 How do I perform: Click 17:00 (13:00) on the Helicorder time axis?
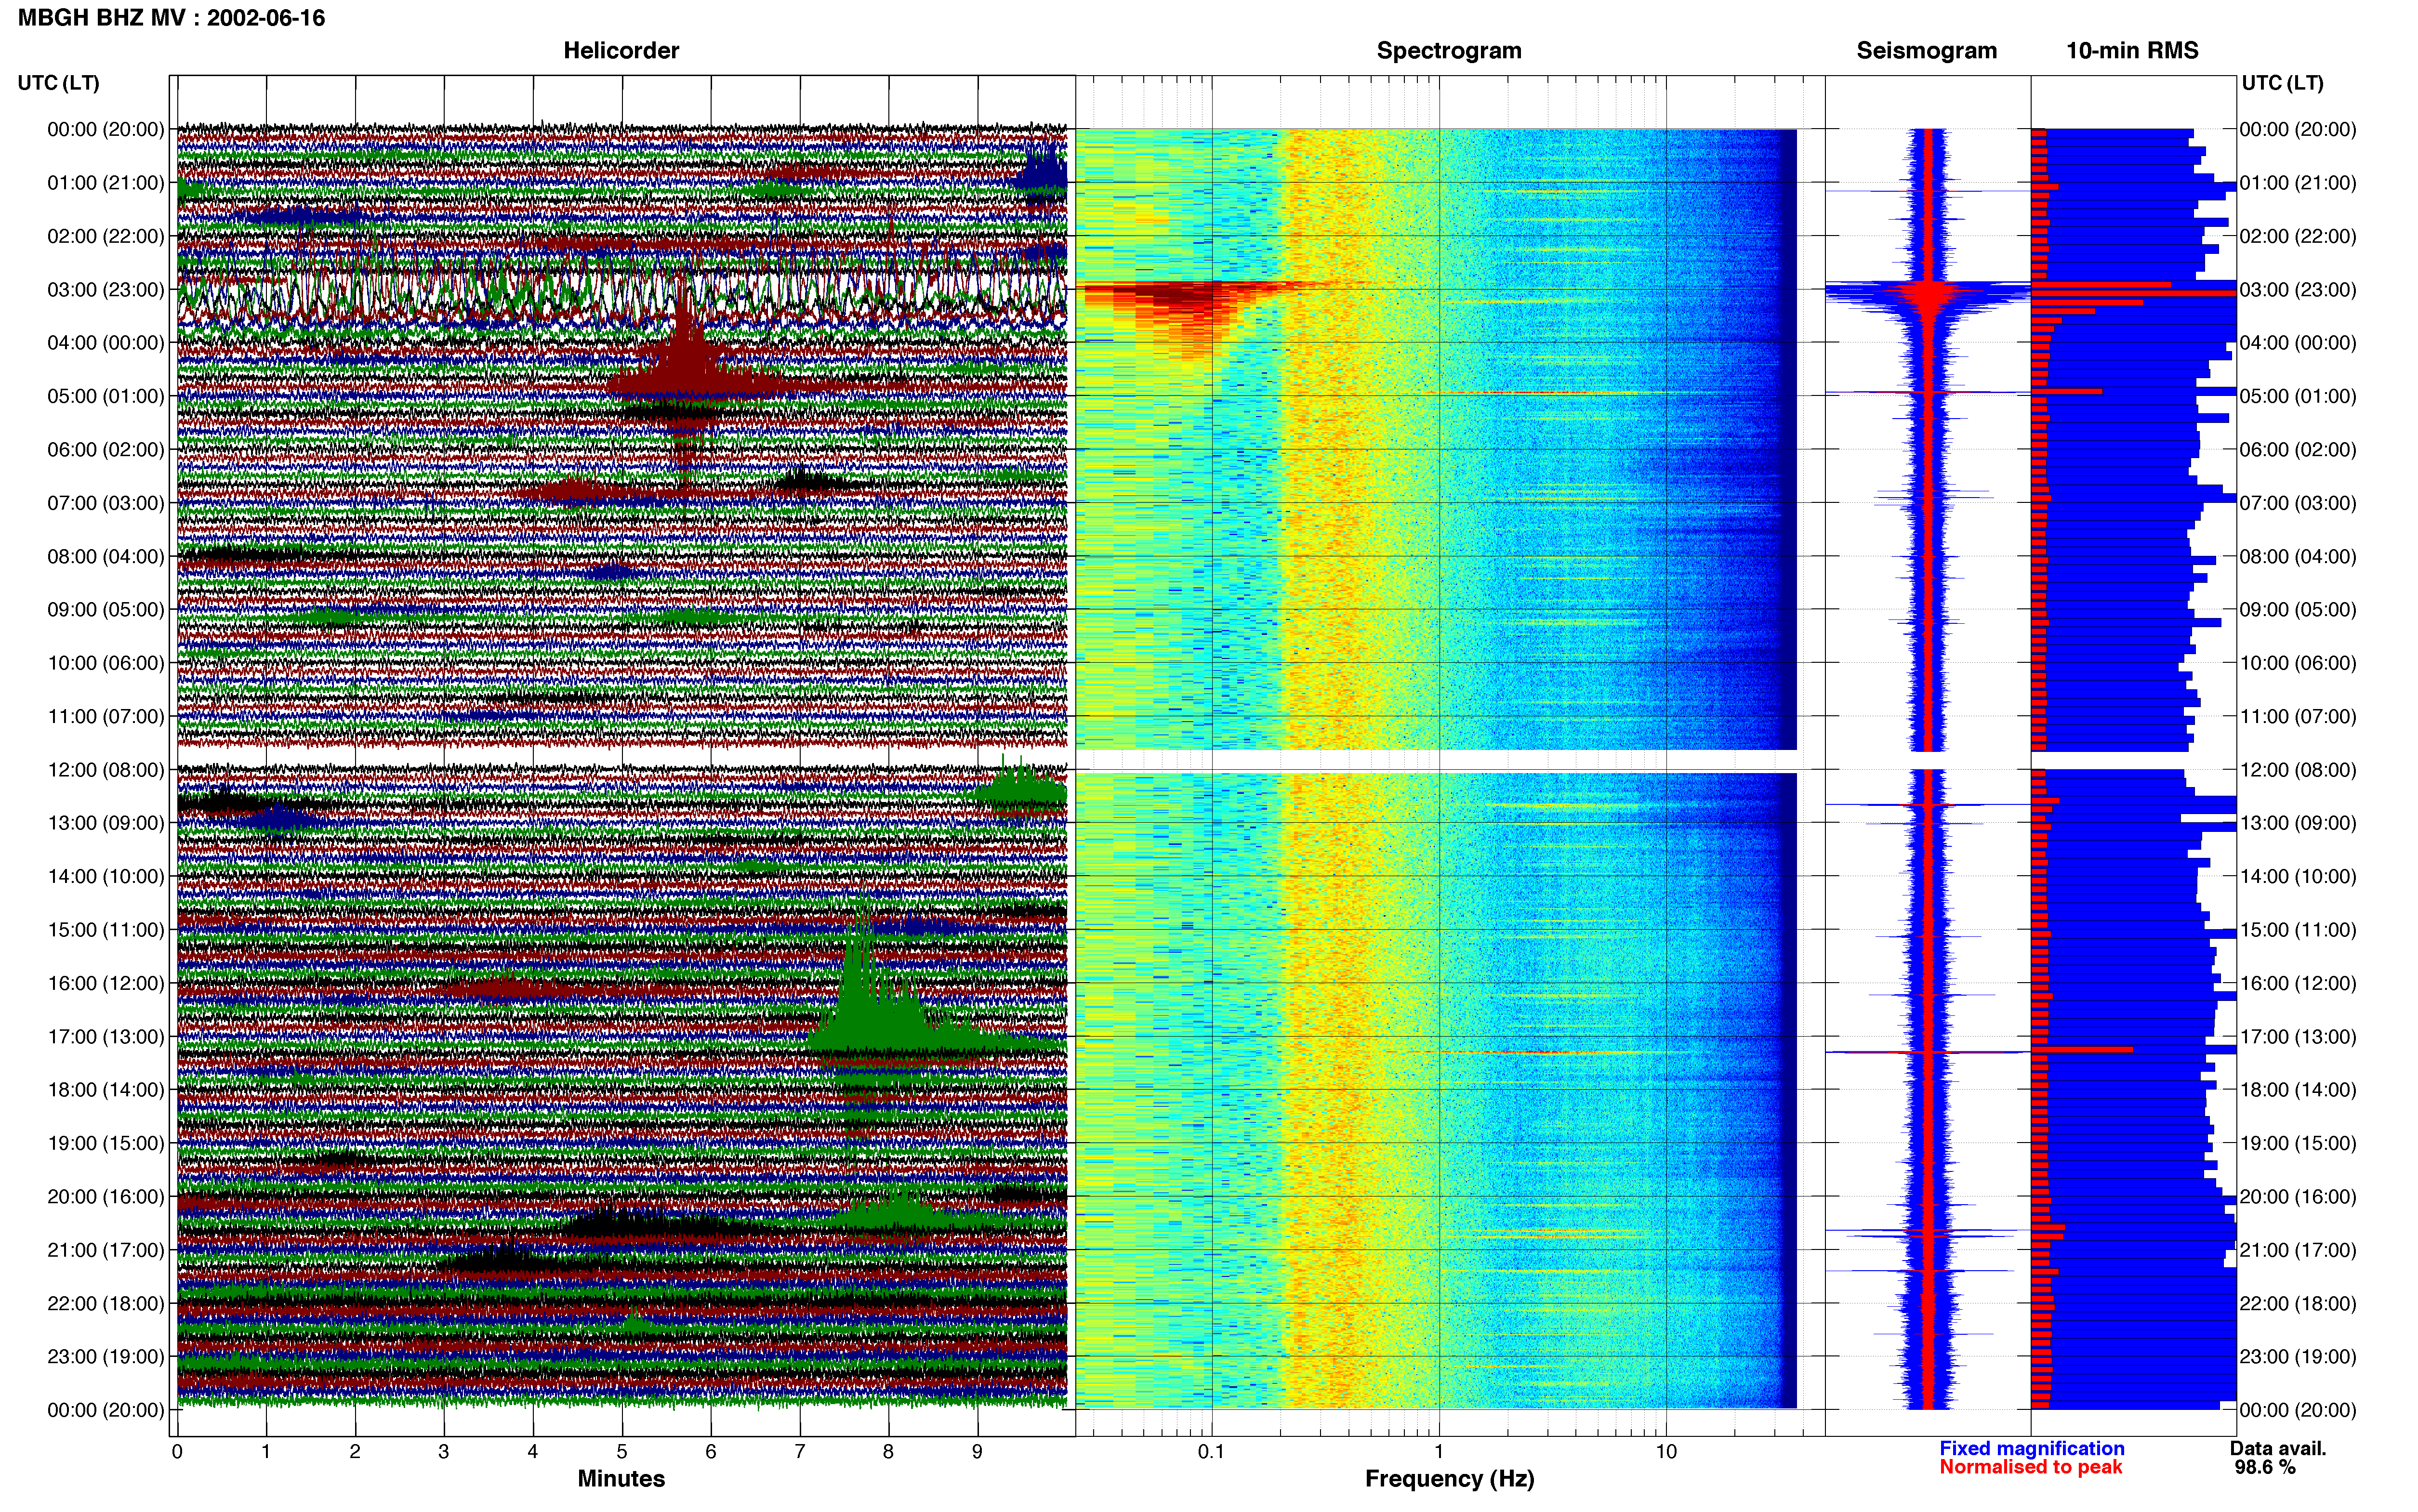click(x=106, y=1037)
